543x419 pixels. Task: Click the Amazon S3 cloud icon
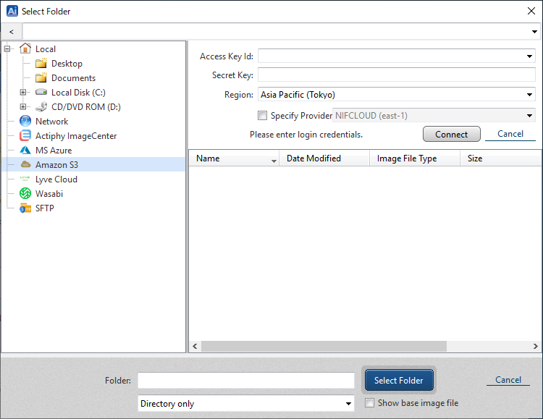(26, 165)
